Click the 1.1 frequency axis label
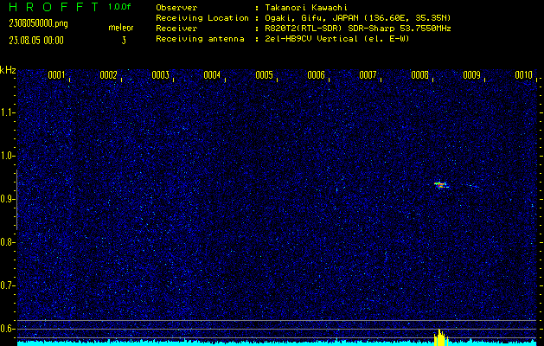The image size is (544, 346). [x=7, y=112]
